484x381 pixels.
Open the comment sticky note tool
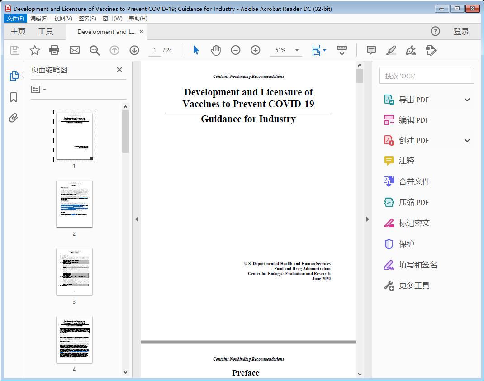[371, 50]
